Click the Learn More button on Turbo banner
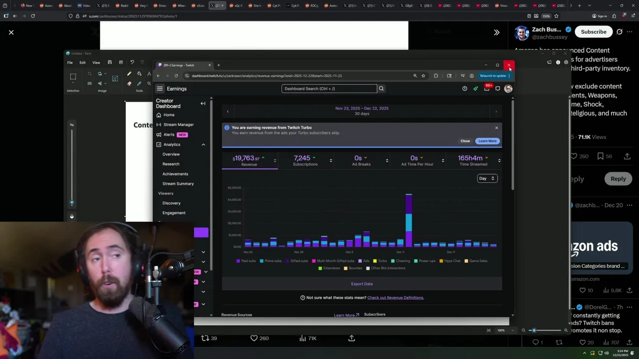The height and width of the screenshot is (359, 639). click(487, 141)
